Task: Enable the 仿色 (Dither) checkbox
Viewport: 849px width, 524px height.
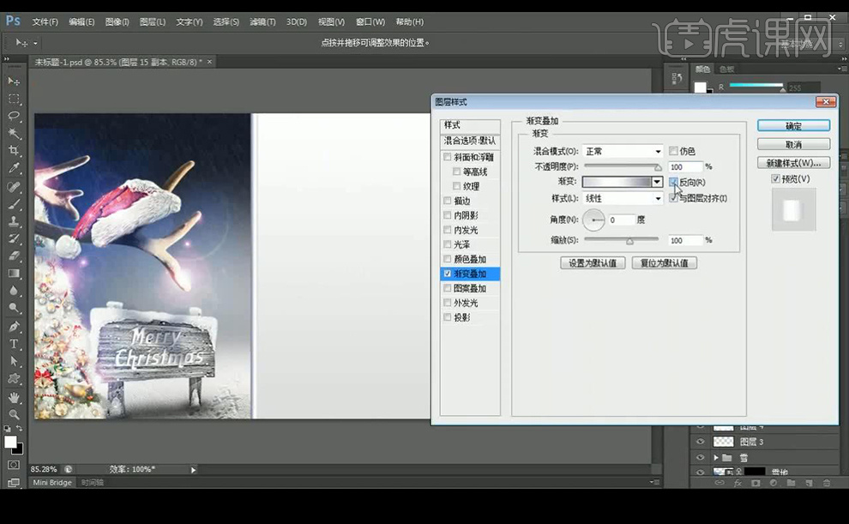Action: (673, 151)
